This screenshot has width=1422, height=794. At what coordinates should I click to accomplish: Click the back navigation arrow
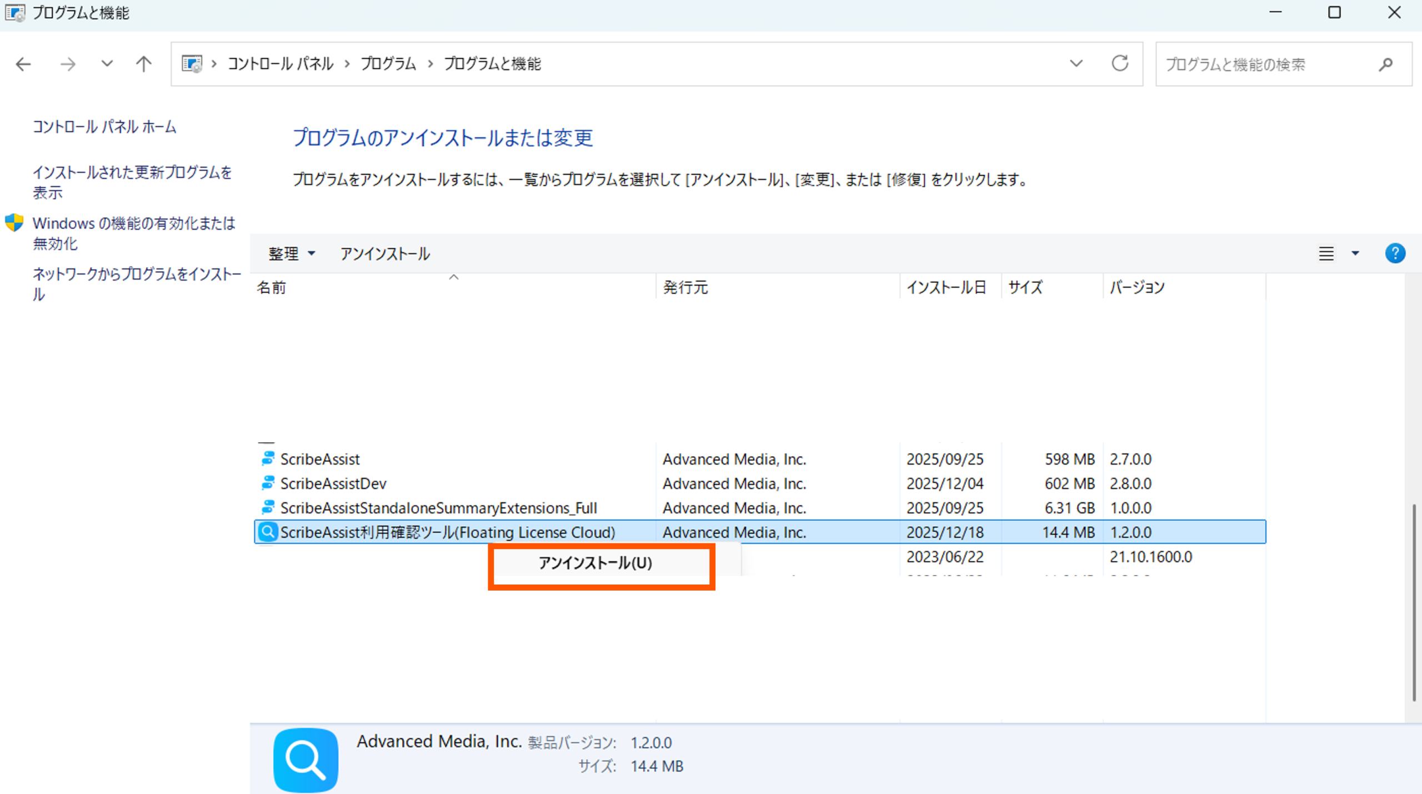click(23, 64)
